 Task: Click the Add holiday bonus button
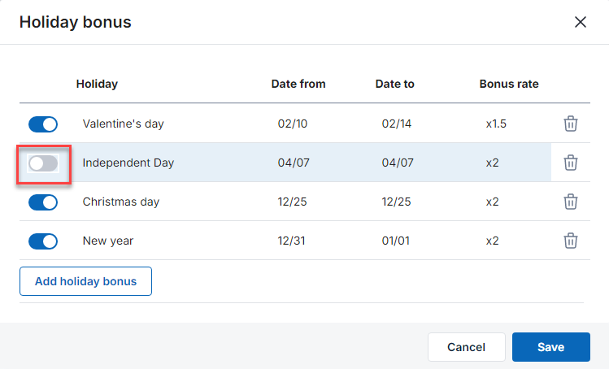click(x=85, y=281)
